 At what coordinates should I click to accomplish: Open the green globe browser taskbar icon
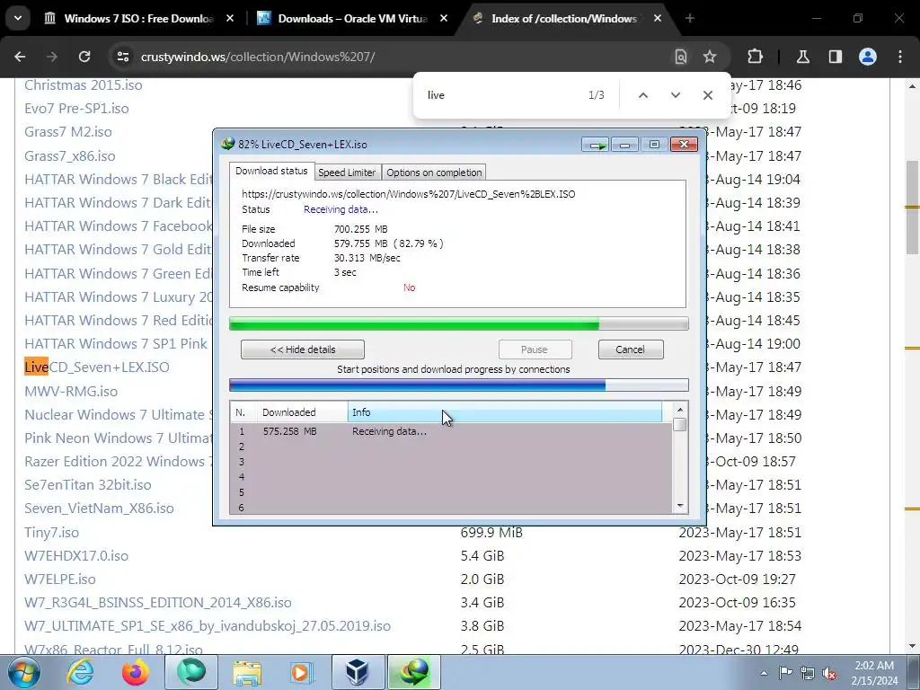[191, 672]
